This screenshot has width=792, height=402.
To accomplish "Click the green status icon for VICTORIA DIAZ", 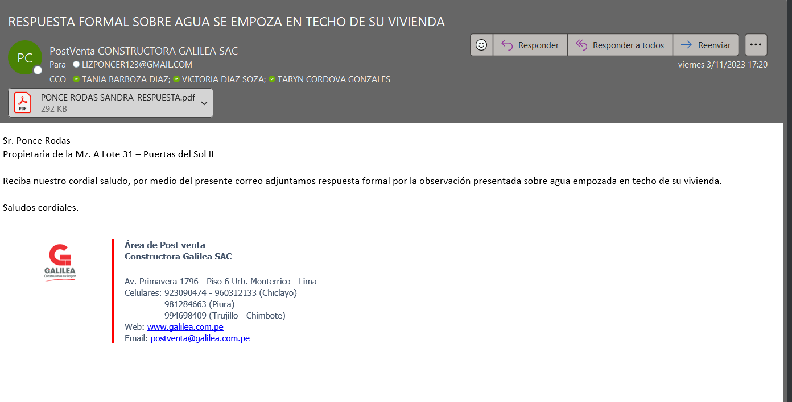I will (x=176, y=79).
